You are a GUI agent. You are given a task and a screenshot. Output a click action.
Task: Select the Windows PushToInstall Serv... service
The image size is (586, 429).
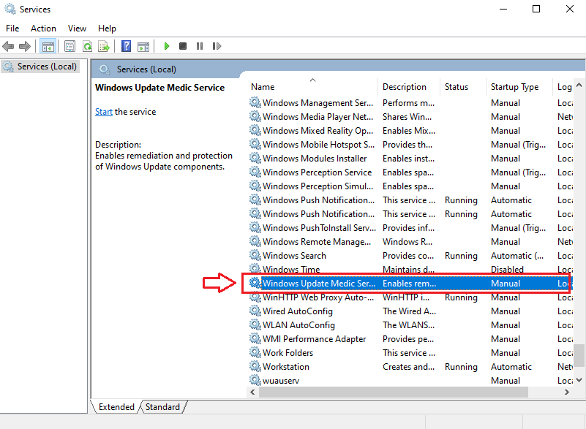tap(319, 228)
